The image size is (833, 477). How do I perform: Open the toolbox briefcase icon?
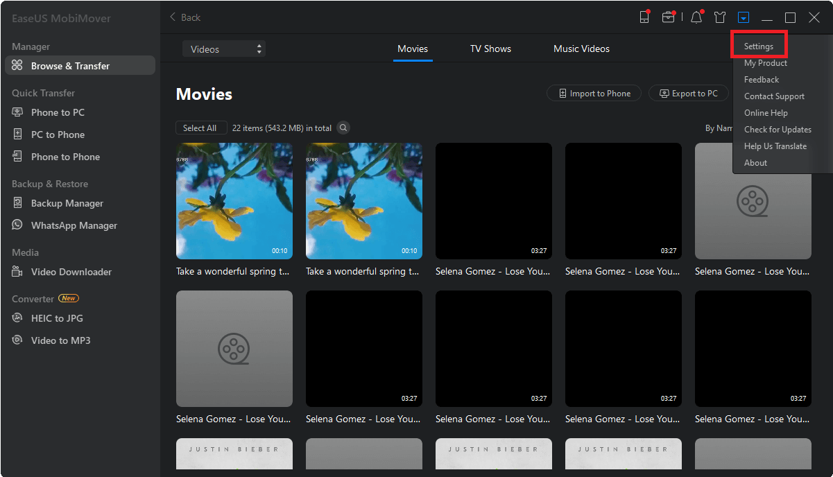[668, 17]
